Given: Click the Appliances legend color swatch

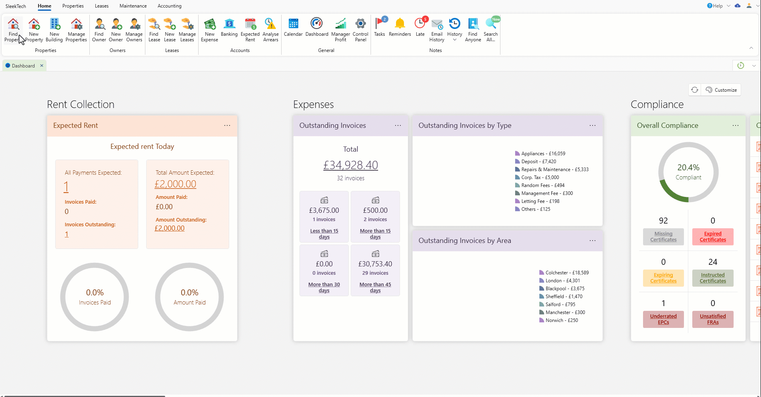Looking at the screenshot, I should 518,154.
